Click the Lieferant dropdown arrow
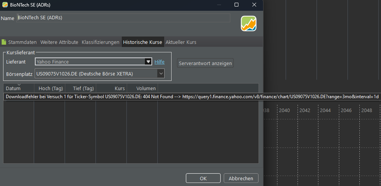 pos(148,62)
